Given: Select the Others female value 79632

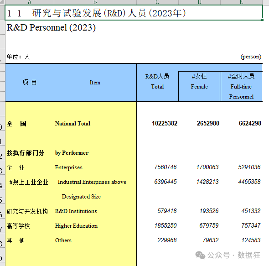Looking at the screenshot, I should [x=211, y=240].
